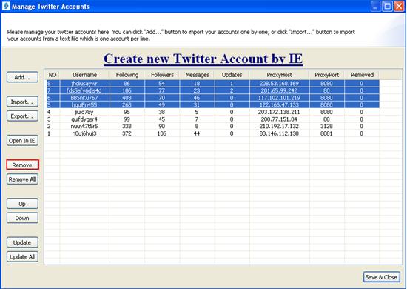
Task: Click the Update button
Action: point(22,242)
